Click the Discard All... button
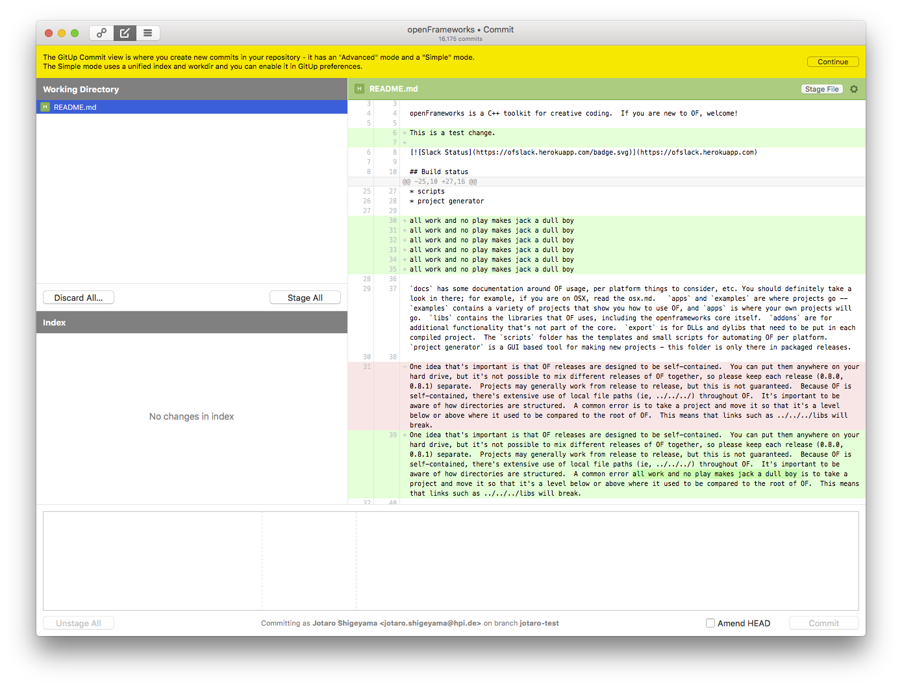The height and width of the screenshot is (688, 902). point(78,298)
